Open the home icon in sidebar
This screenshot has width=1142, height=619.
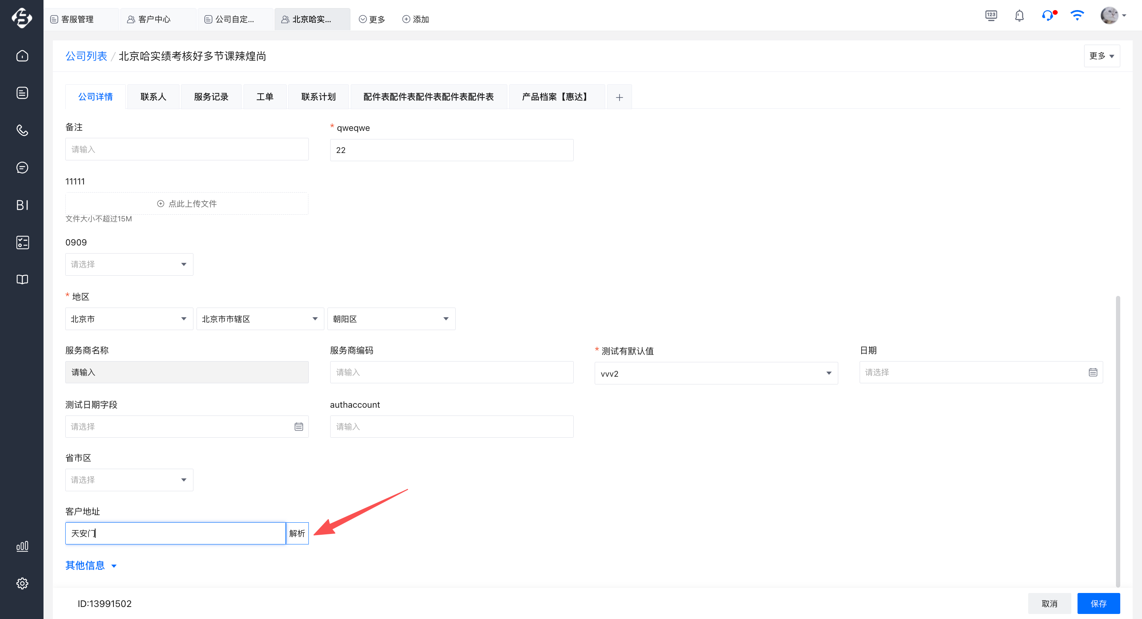tap(22, 56)
